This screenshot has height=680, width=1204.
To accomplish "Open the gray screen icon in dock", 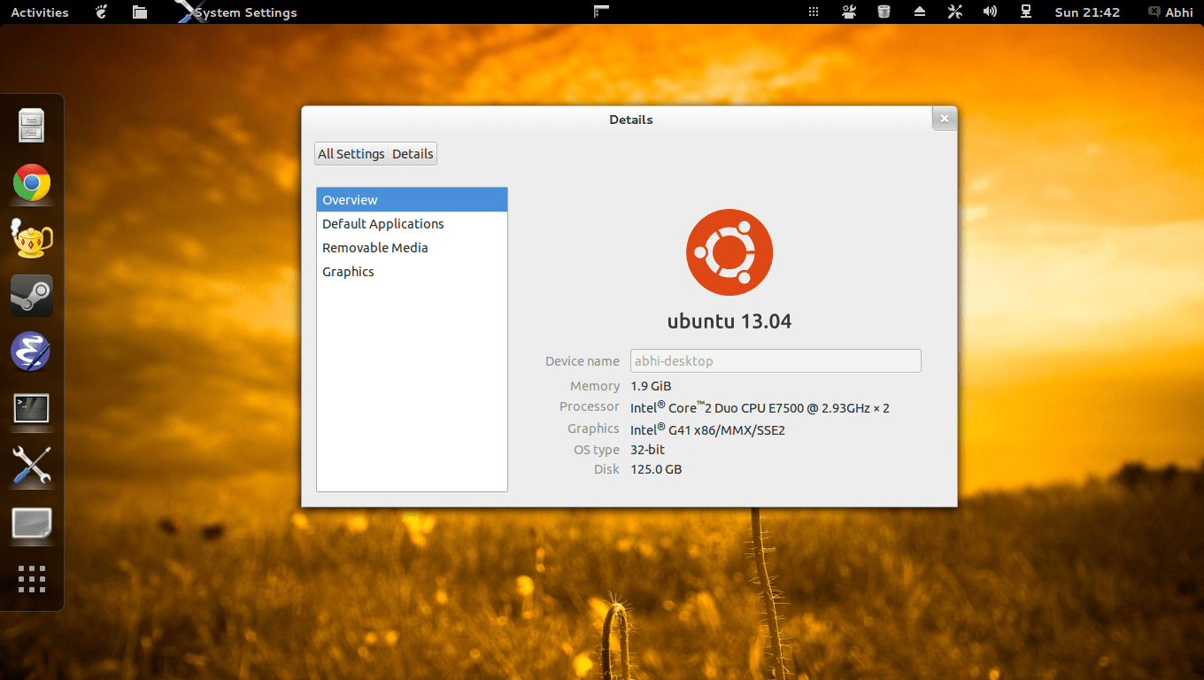I will point(32,523).
